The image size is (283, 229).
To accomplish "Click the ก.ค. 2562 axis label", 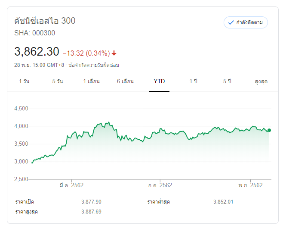I will click(160, 185).
